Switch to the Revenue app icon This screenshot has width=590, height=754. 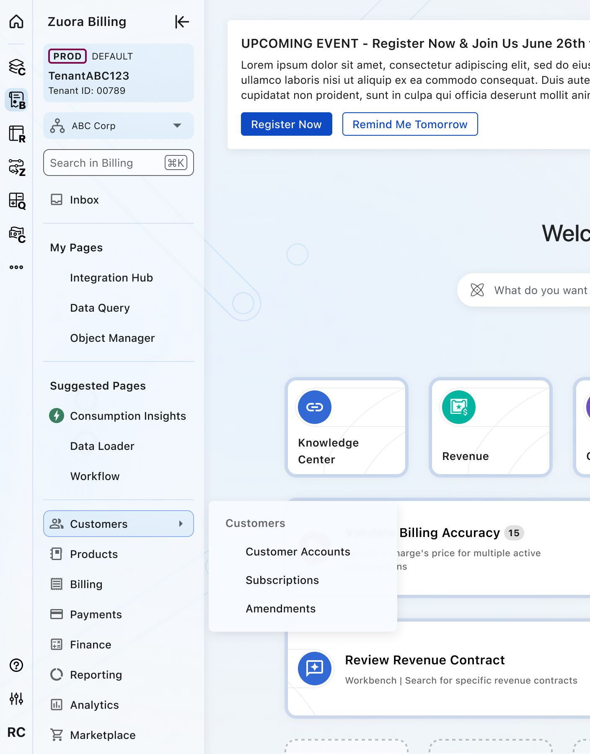[17, 134]
